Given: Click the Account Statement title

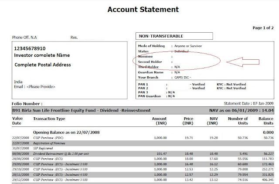Looking at the screenshot, I should pyautogui.click(x=143, y=10).
